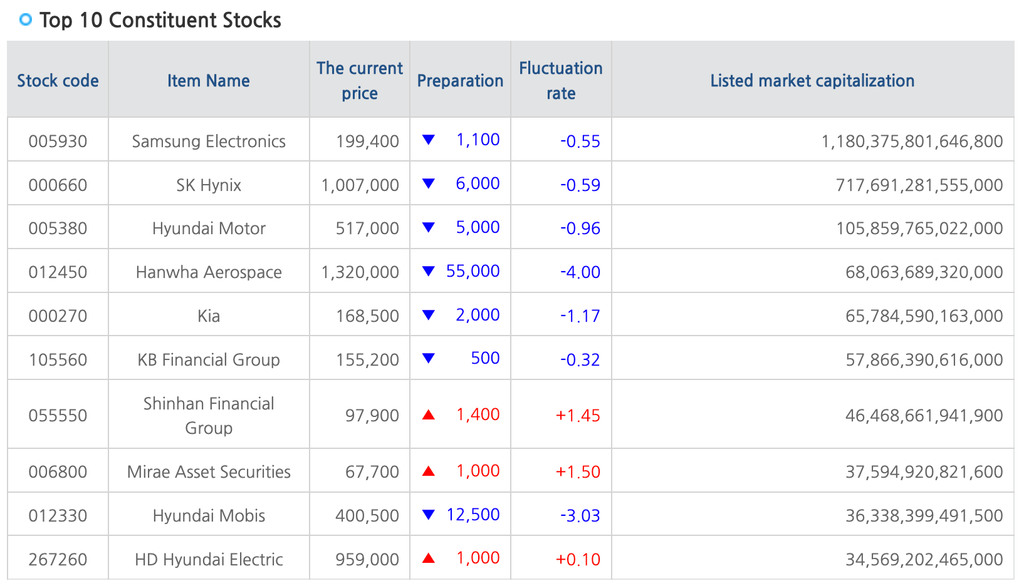Open the SK Hynix item name

coord(209,185)
